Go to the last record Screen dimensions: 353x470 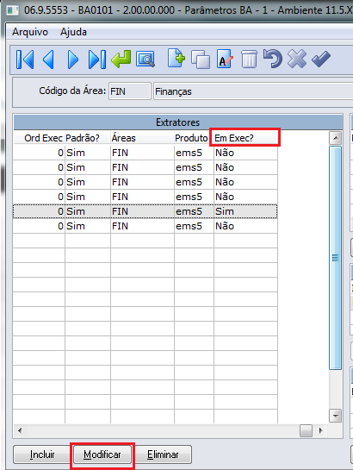pyautogui.click(x=97, y=59)
